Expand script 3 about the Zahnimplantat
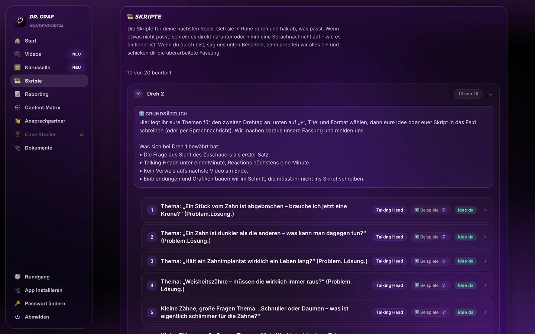Screen dimensions: 535x334 point(485,261)
